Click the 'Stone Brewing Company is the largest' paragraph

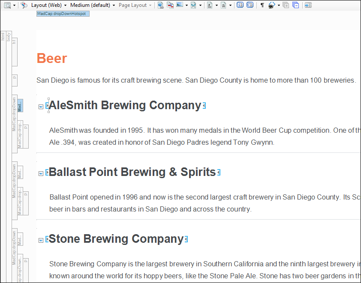[x=205, y=270]
